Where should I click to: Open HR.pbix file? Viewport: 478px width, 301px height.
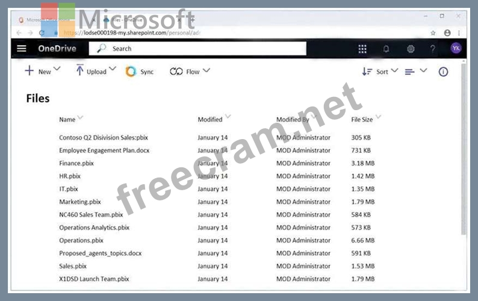(x=70, y=176)
